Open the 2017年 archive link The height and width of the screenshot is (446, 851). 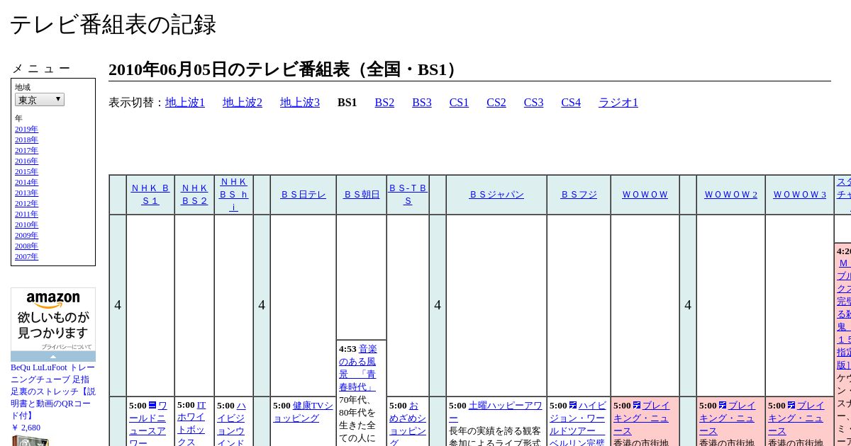click(x=26, y=151)
